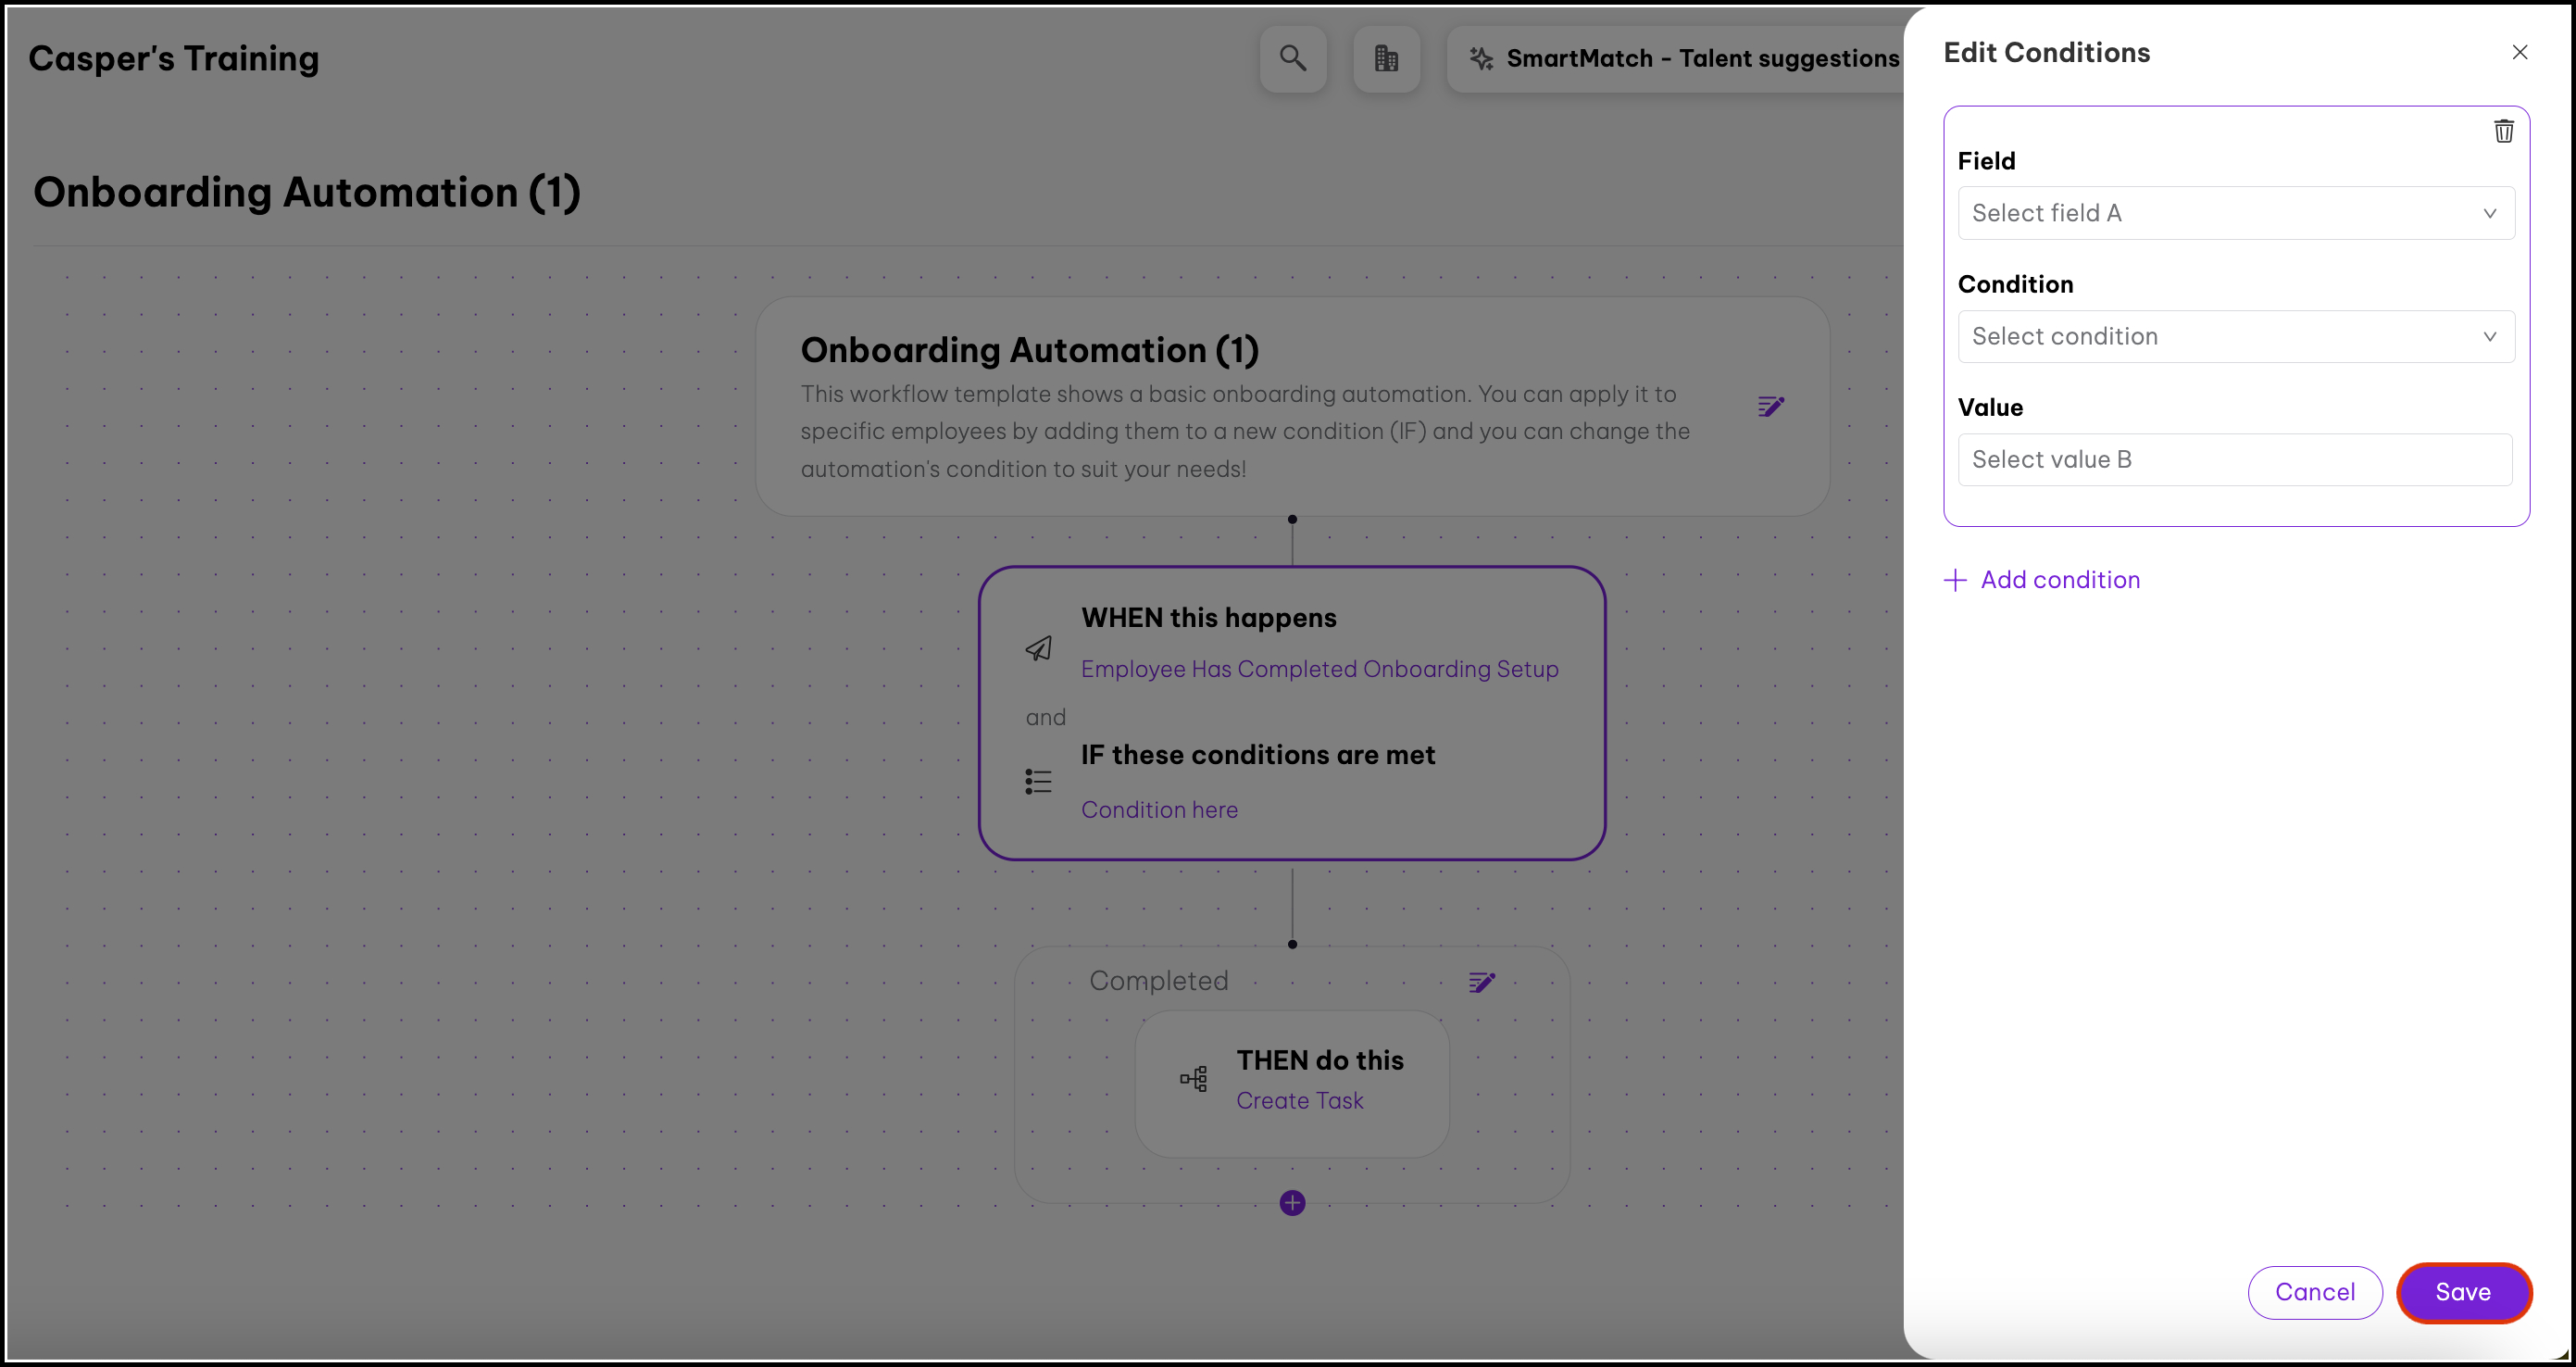This screenshot has width=2576, height=1367.
Task: Click the conditions list icon
Action: tap(1038, 781)
